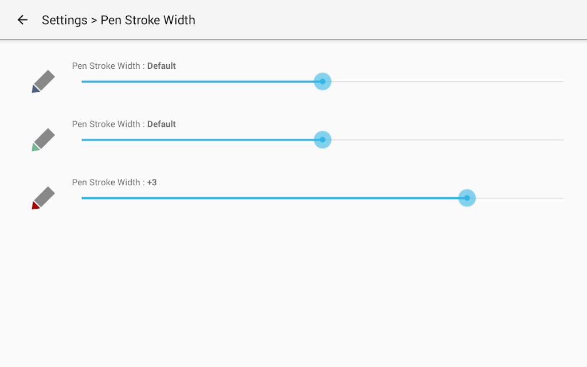The image size is (587, 367).
Task: Click the filled track of the green pen slider
Action: 198,140
